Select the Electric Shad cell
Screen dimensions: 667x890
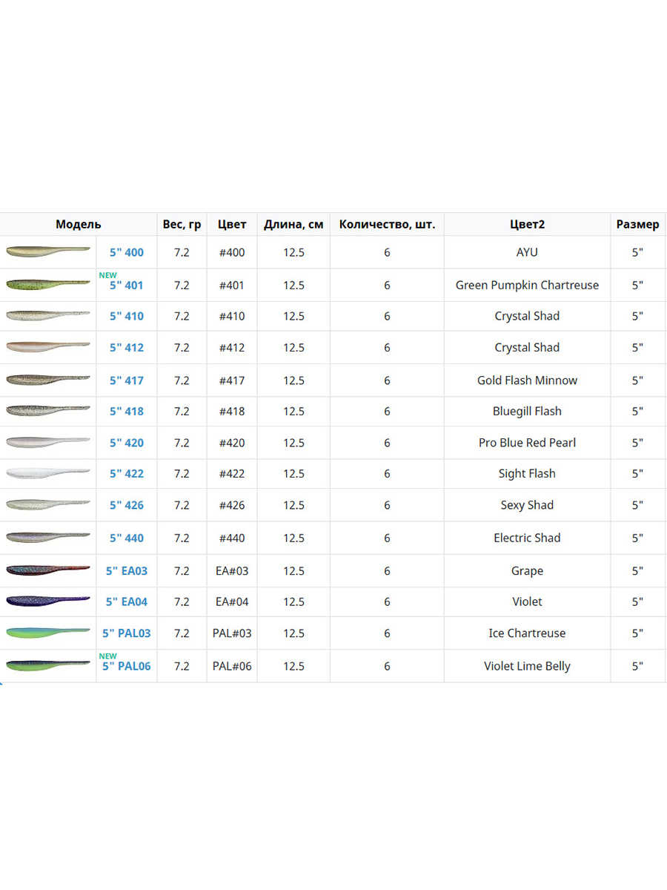tap(527, 538)
